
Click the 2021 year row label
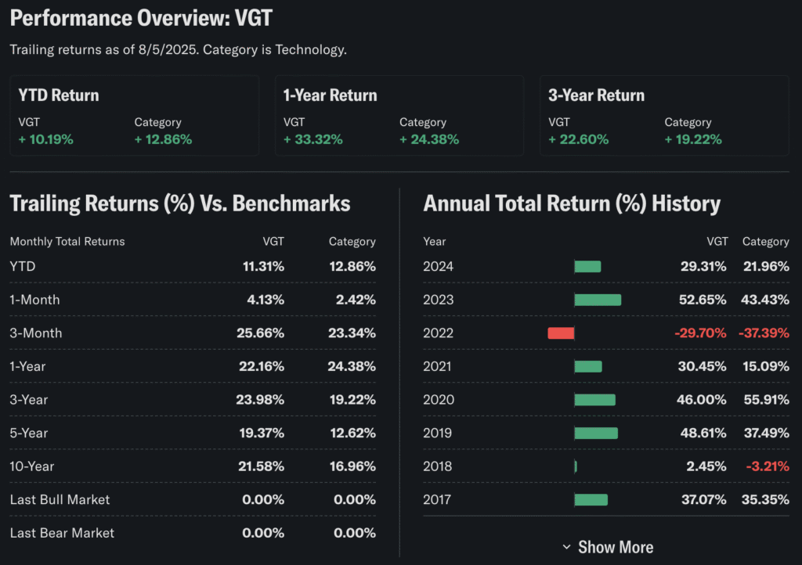(x=437, y=366)
